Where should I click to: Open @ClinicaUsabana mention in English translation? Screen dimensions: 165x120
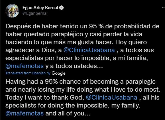[x=111, y=97]
